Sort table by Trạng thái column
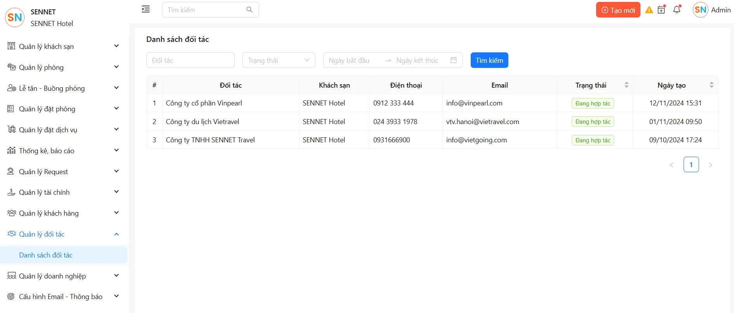734x313 pixels. tap(626, 85)
